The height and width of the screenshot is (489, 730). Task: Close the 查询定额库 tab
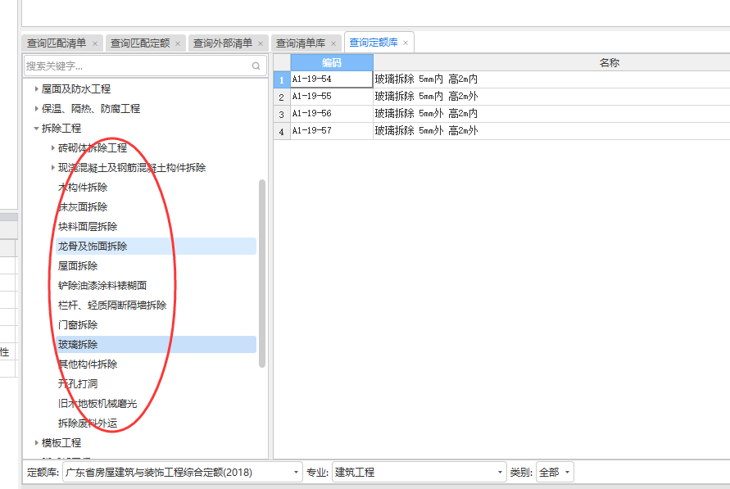pyautogui.click(x=406, y=43)
